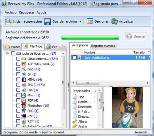Select the tahn football.png row
154x136 pixels.
pos(111,58)
